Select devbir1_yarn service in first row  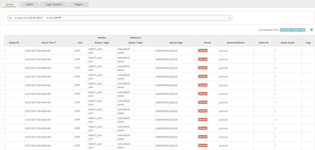(95, 49)
